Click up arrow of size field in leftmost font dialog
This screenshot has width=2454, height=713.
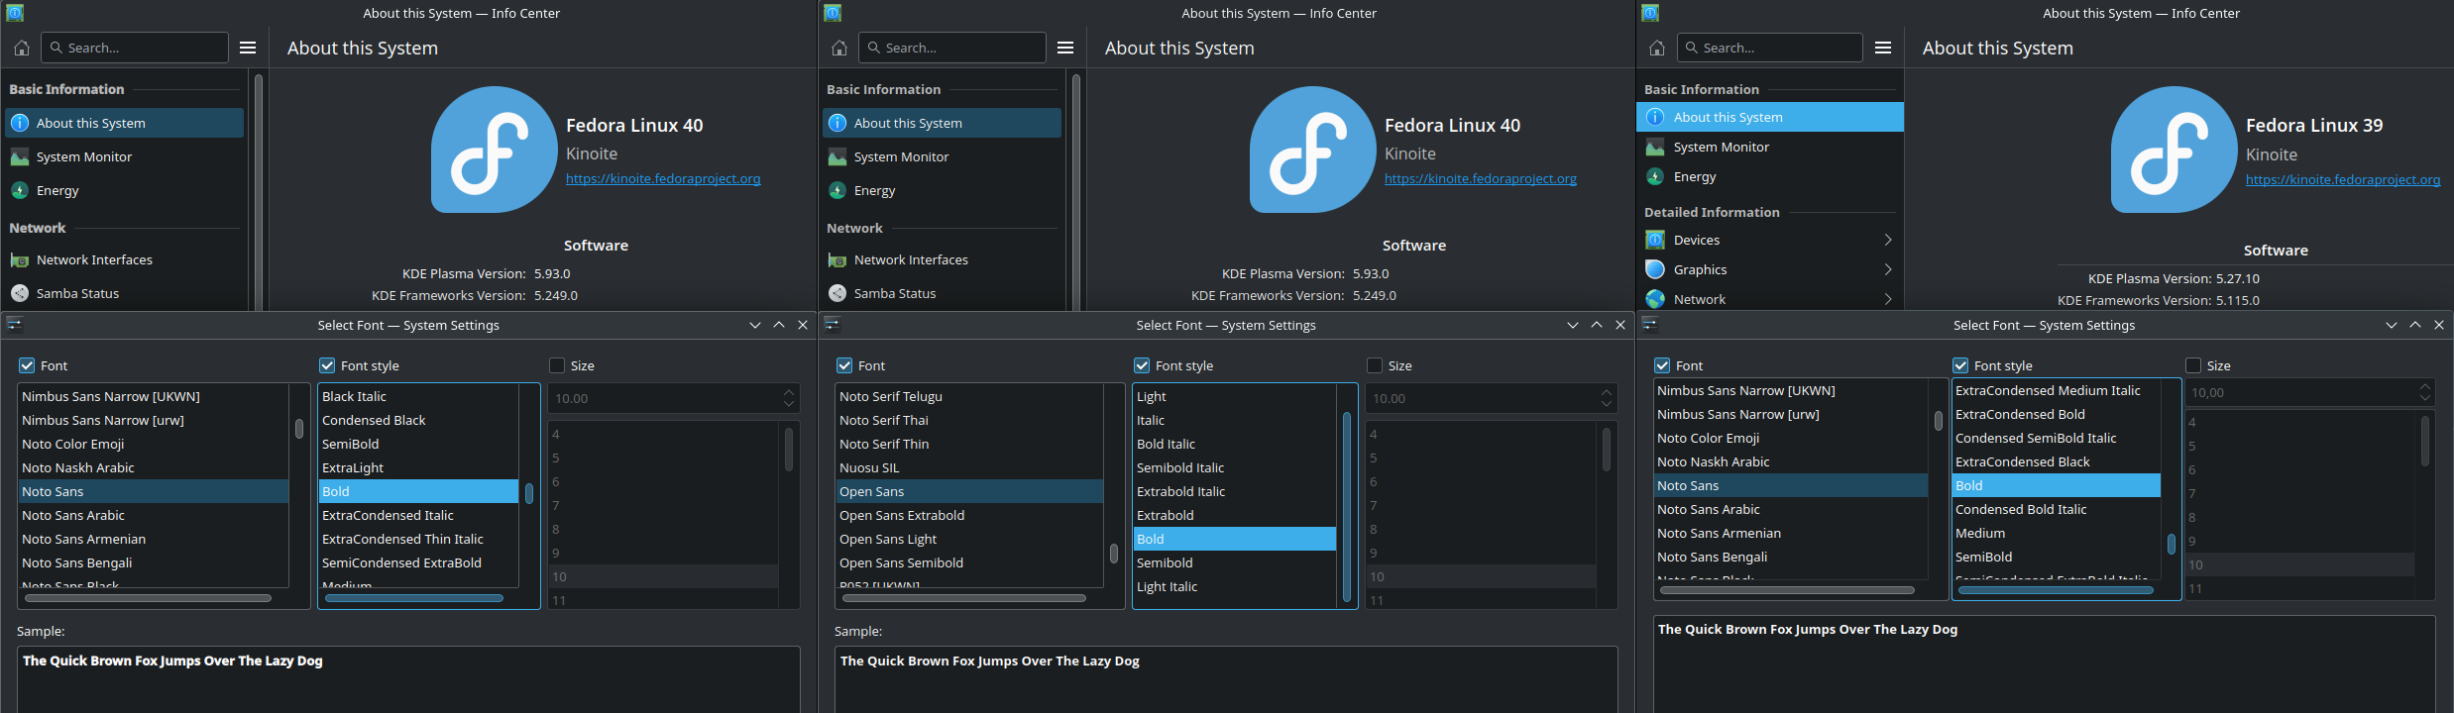[789, 392]
